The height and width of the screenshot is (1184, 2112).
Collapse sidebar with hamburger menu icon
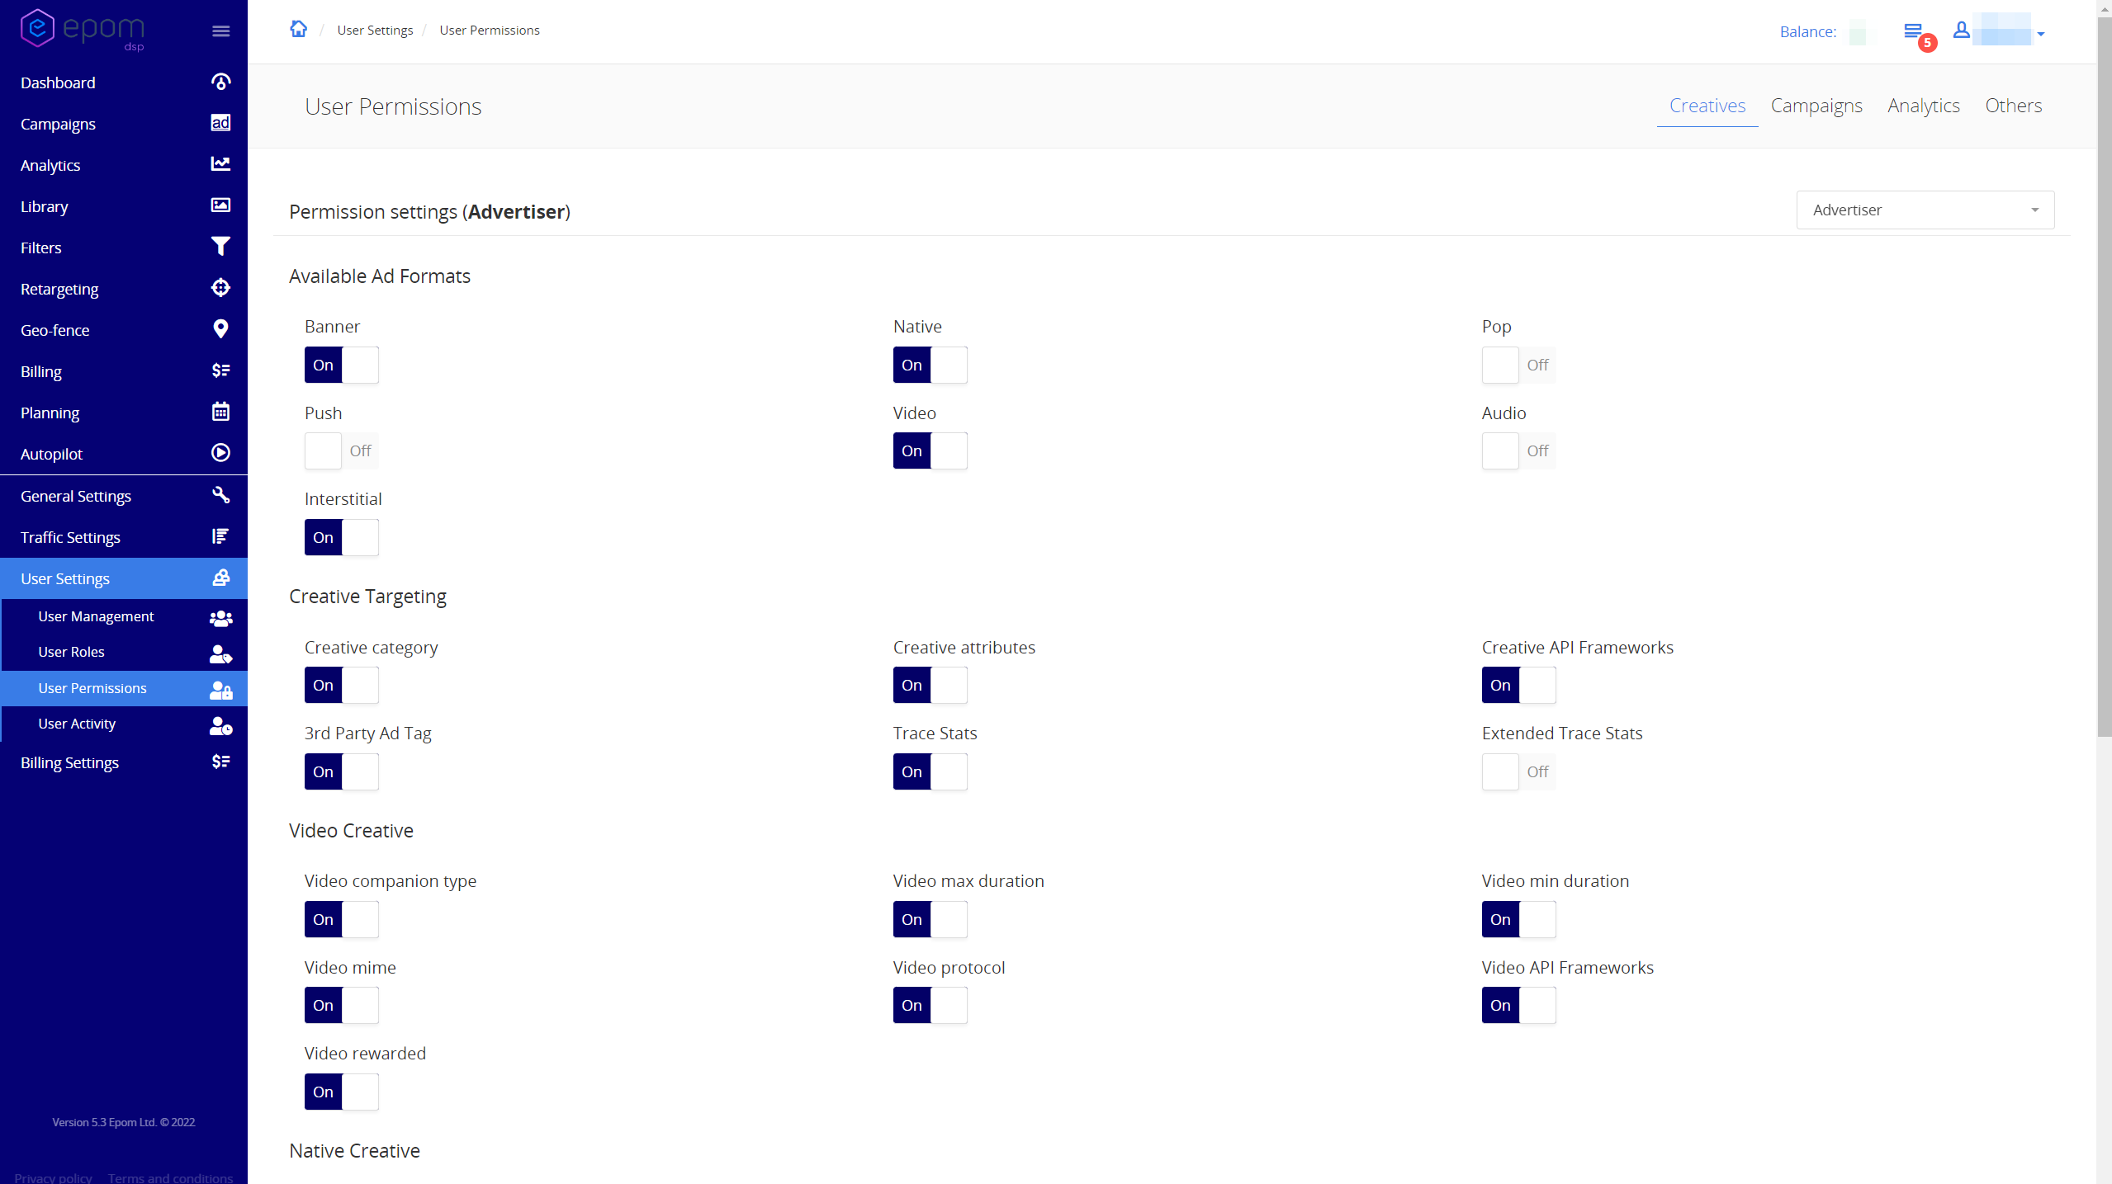[x=220, y=31]
